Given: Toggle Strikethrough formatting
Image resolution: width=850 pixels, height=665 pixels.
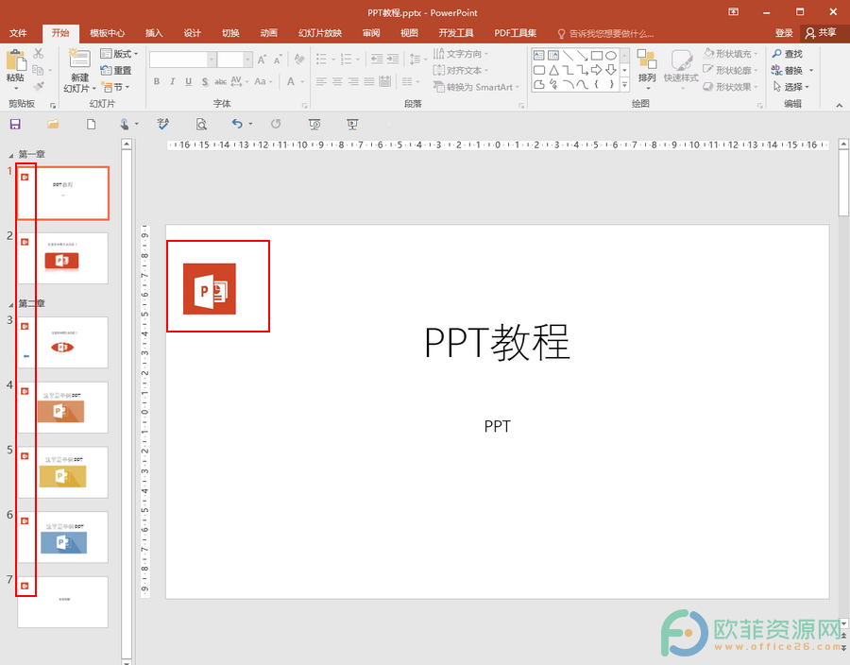Looking at the screenshot, I should 220,82.
